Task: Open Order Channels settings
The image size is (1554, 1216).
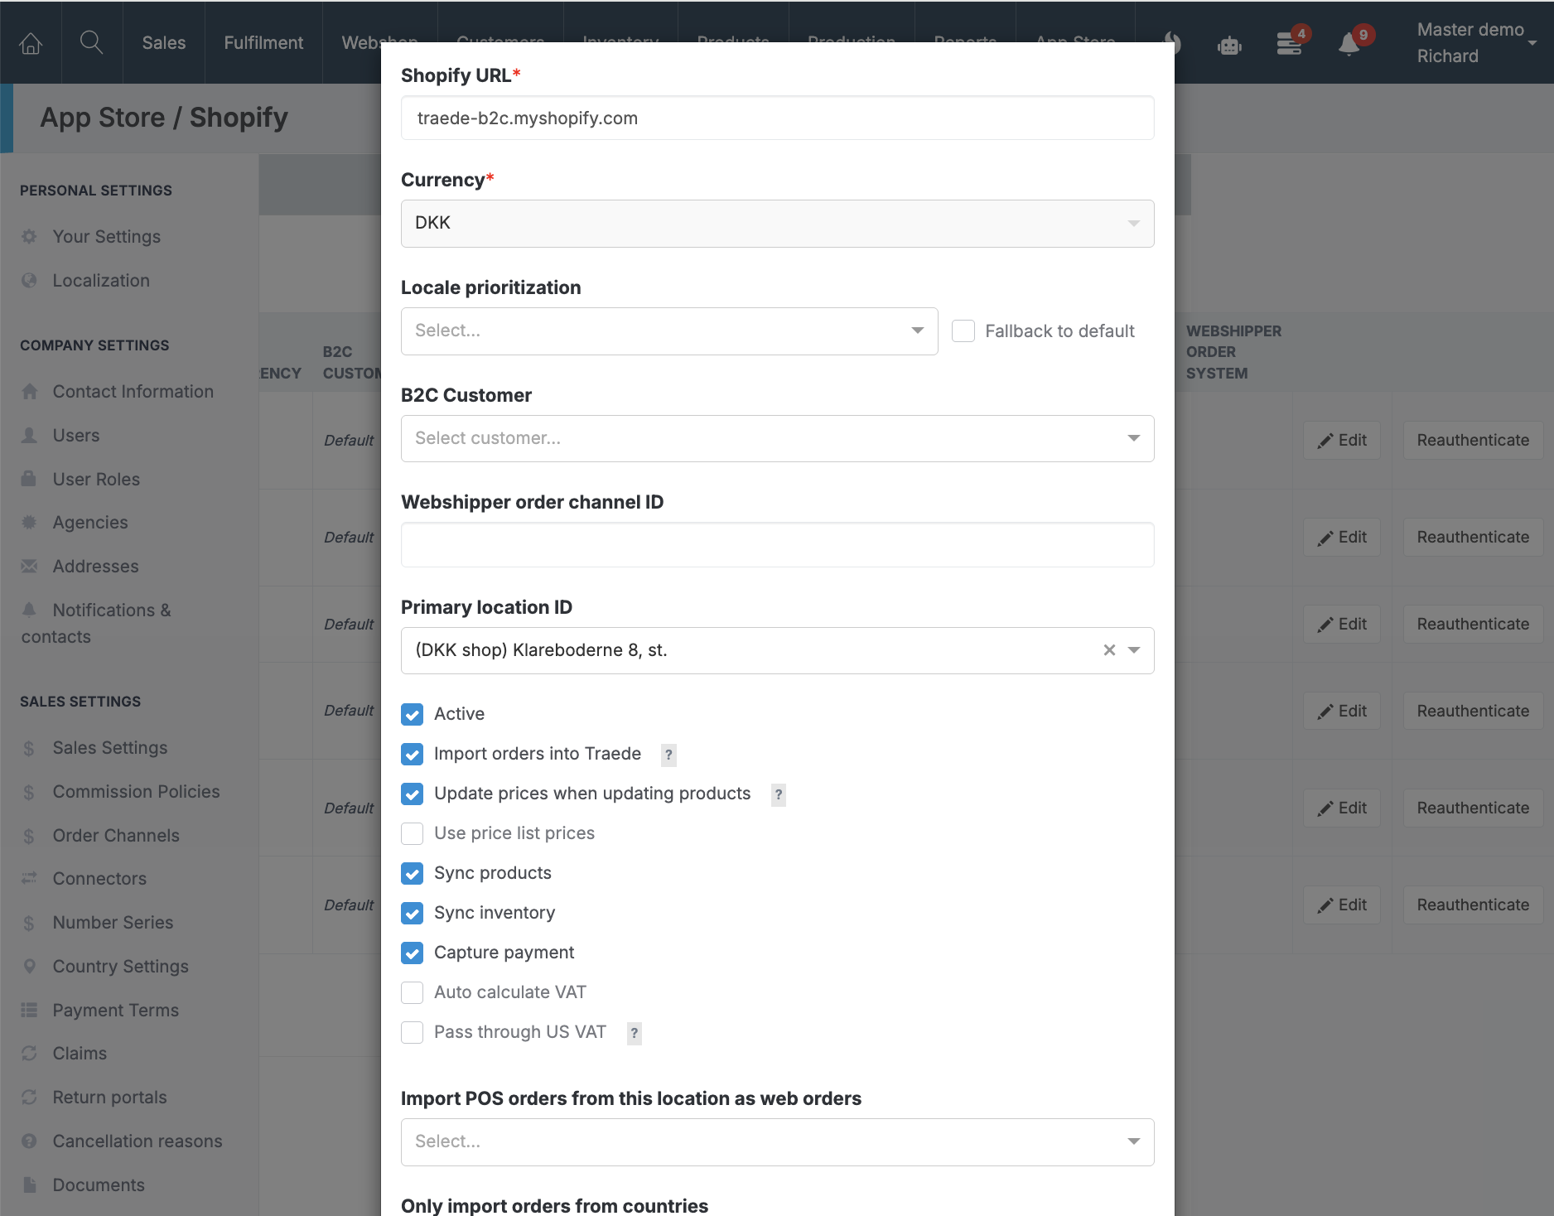Action: coord(116,836)
